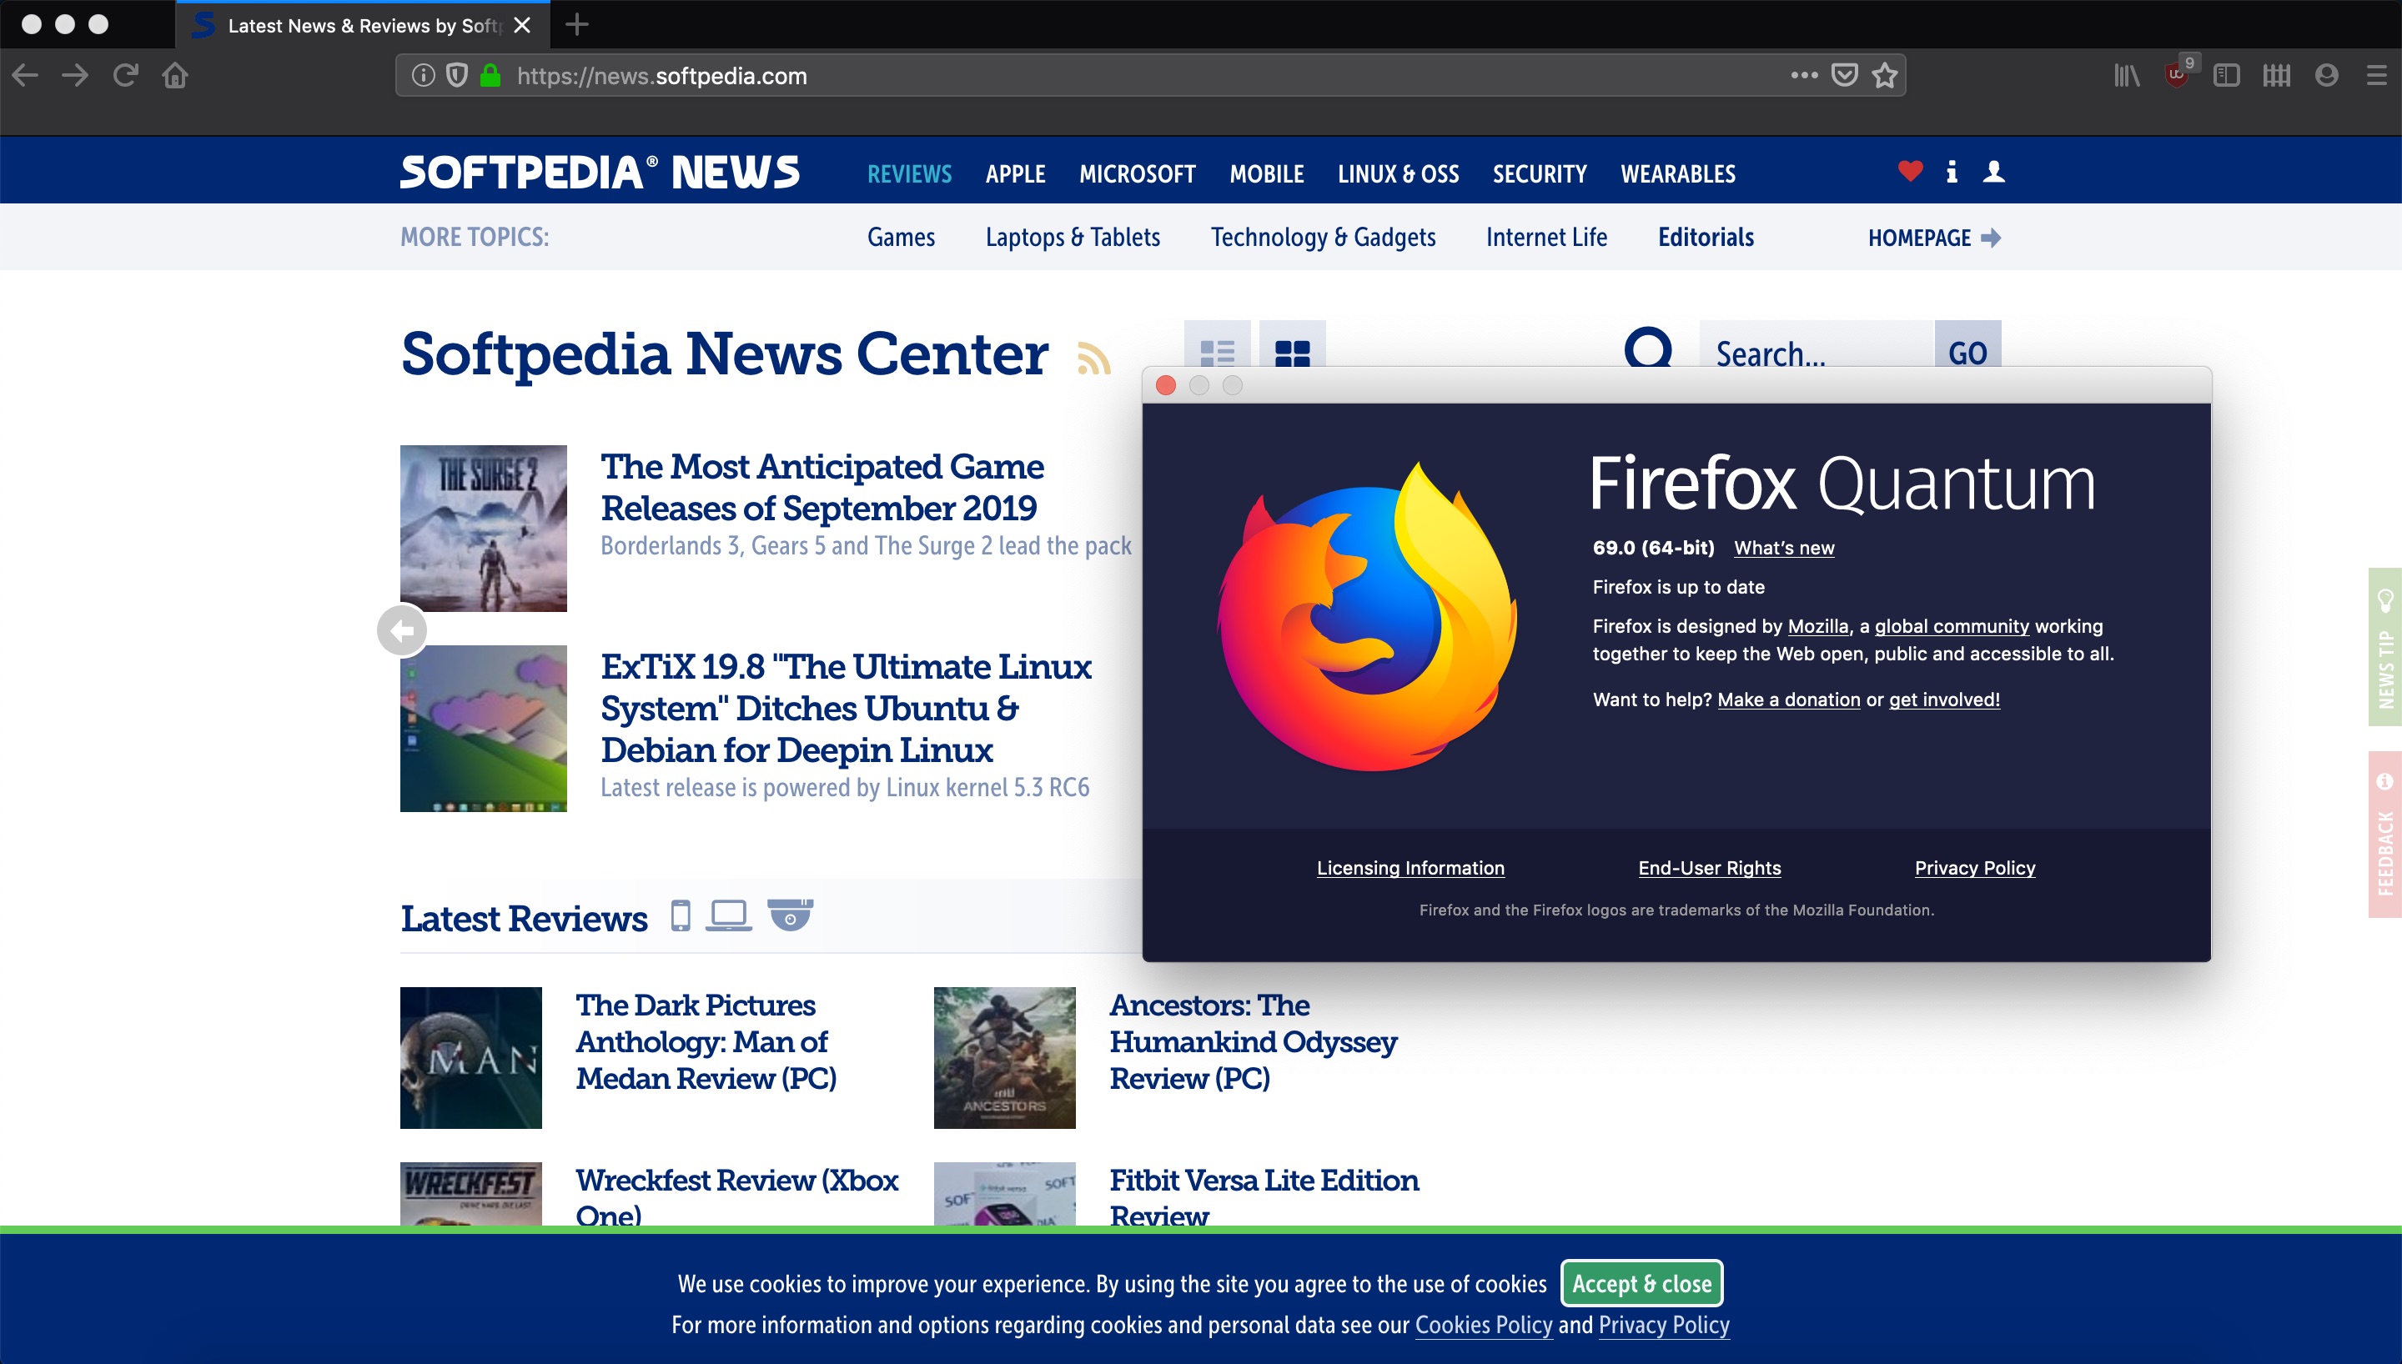Switch articles to grid view layout
The image size is (2402, 1364).
coord(1293,352)
